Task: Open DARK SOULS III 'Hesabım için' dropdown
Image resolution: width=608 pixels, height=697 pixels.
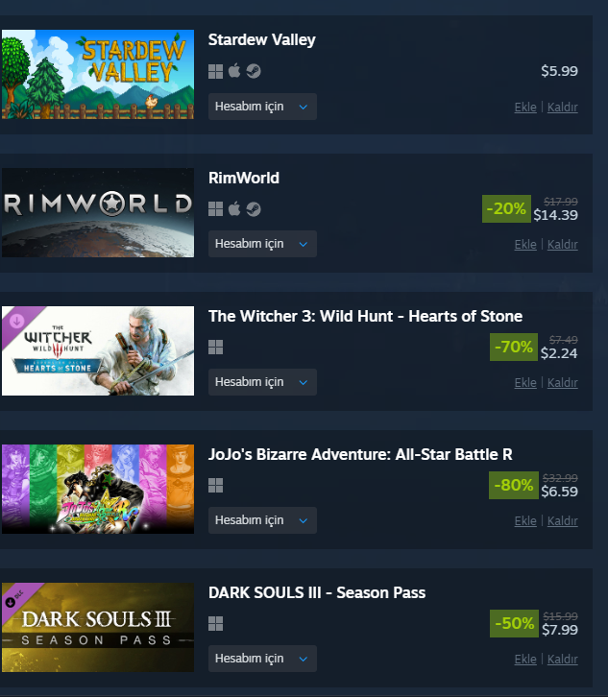Action: [x=262, y=659]
